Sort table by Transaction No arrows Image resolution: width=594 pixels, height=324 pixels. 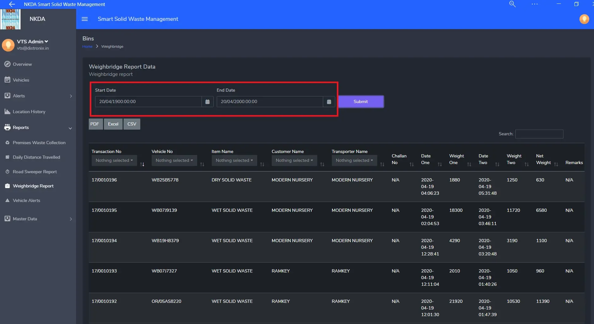(x=142, y=164)
